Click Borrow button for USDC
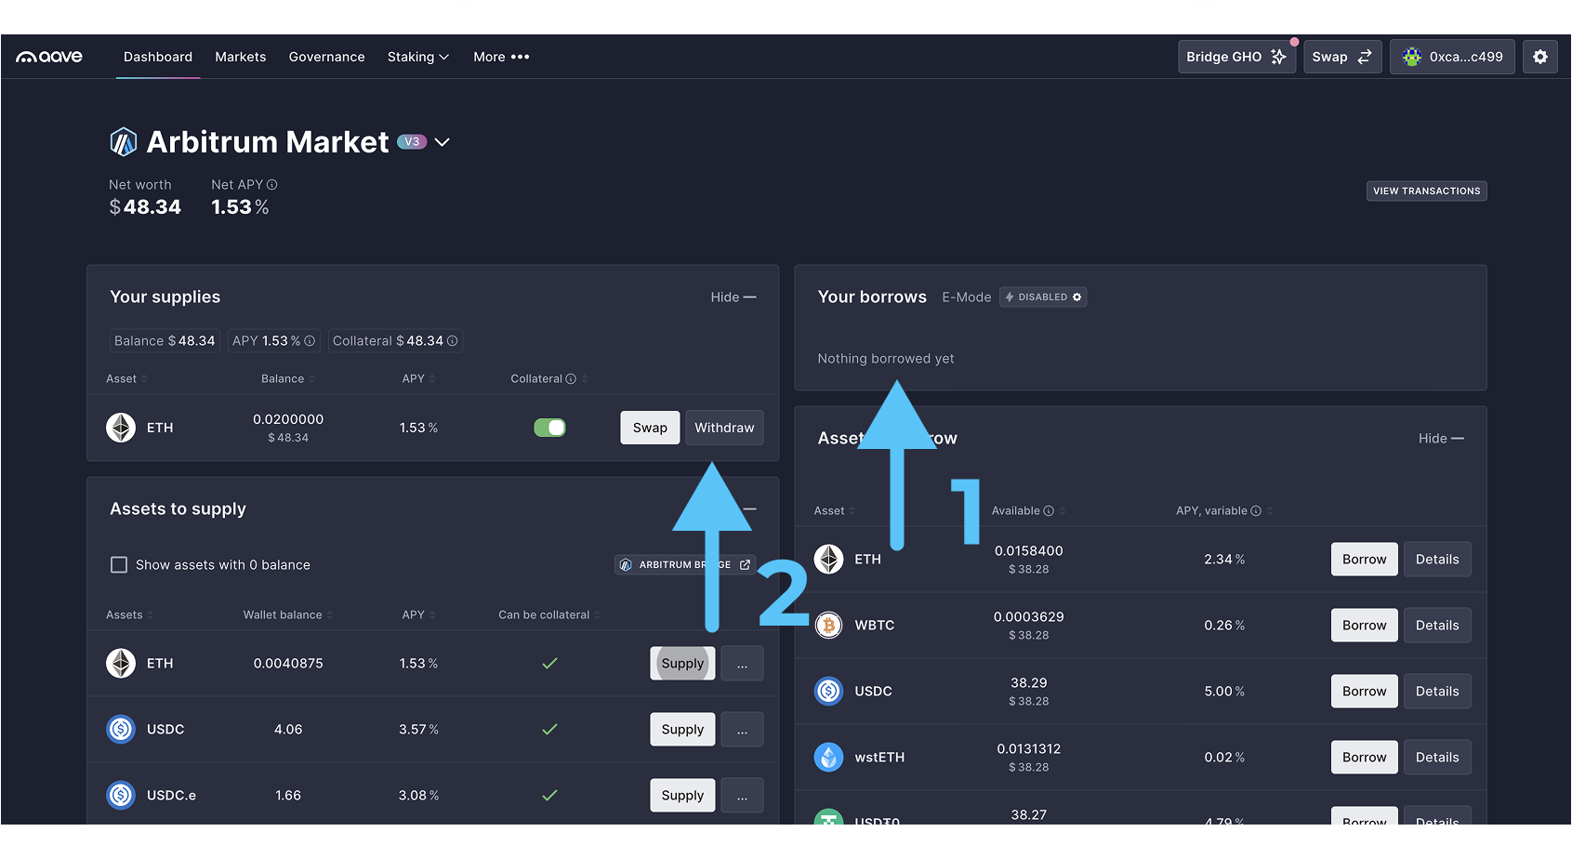Screen dimensions: 1572x858 pos(1363,692)
